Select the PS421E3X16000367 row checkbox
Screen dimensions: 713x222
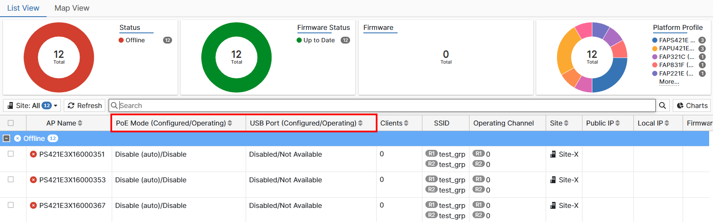[11, 205]
